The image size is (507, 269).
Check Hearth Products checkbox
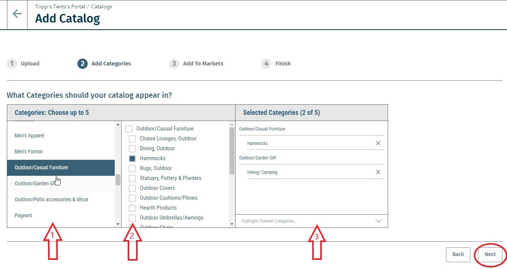point(132,208)
